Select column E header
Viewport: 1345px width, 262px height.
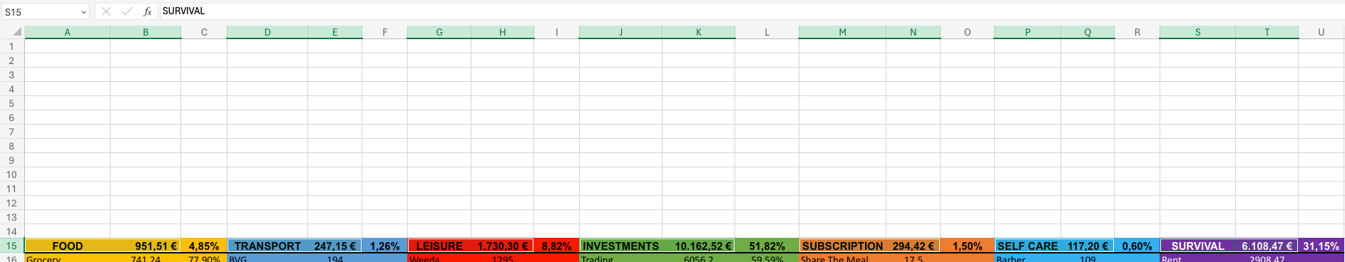tap(335, 32)
